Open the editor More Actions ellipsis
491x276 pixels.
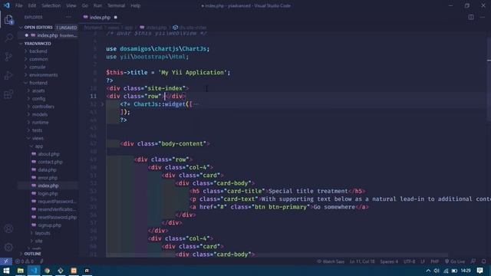tap(483, 17)
